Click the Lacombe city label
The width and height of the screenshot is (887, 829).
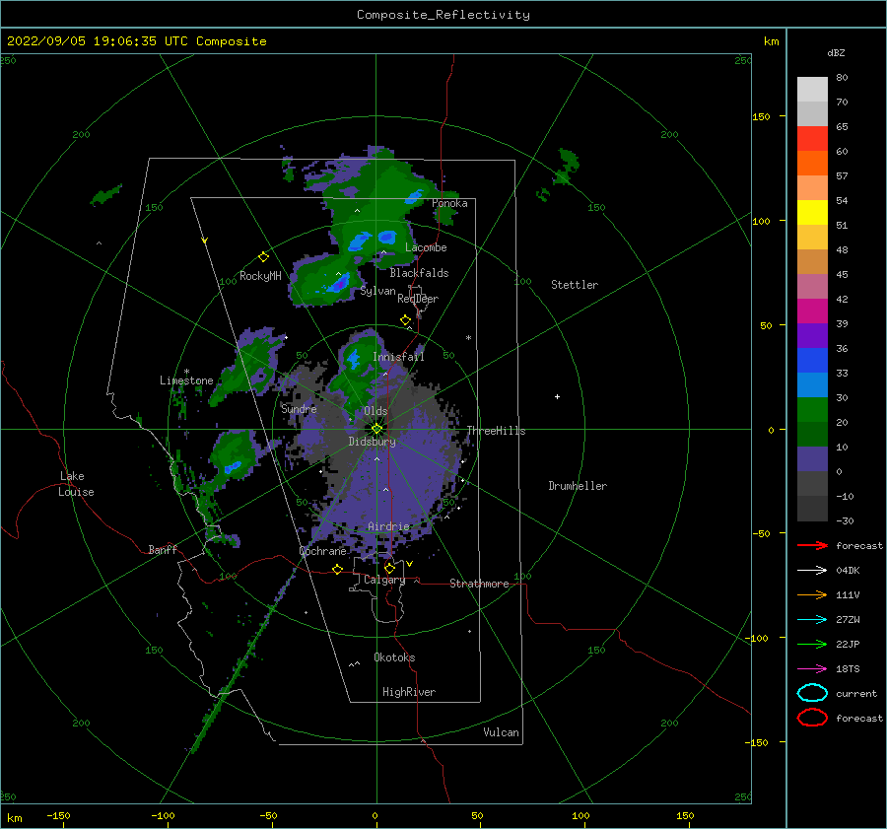click(x=426, y=247)
